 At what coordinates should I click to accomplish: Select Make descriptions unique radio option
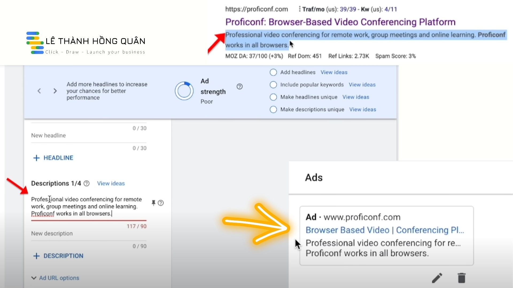point(273,109)
